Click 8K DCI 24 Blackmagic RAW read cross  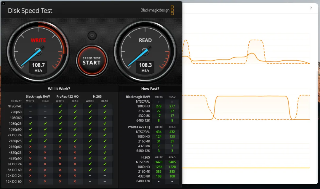(45, 164)
